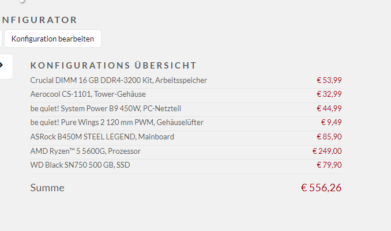Click the € 79,90 SSD price
This screenshot has height=231, width=391.
tap(329, 165)
